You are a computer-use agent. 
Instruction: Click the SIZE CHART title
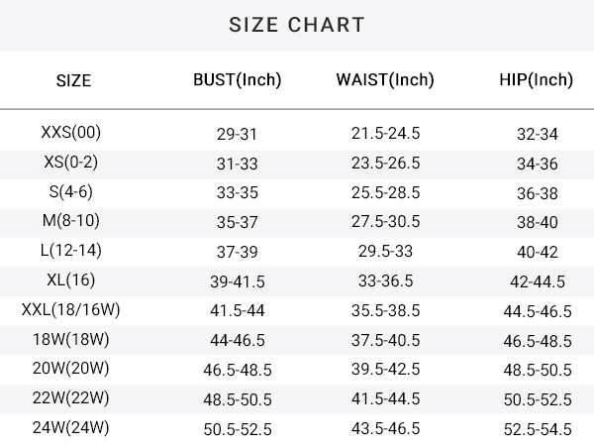coord(297,25)
